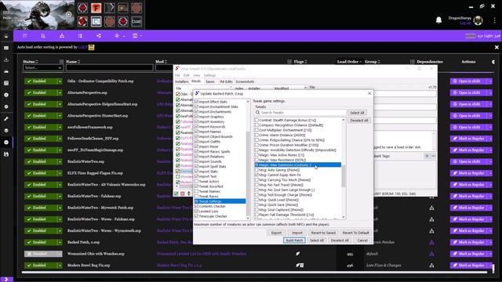Click the dependency icon for Modern Brawl Bug Fix.esp
502x282 pixels.
coord(431,265)
